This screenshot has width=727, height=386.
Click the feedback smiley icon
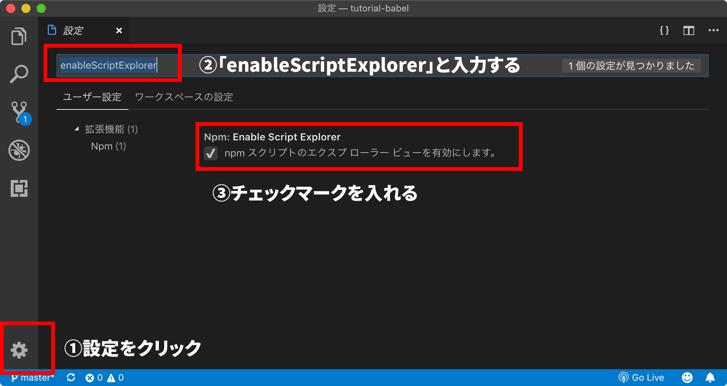[x=687, y=378]
